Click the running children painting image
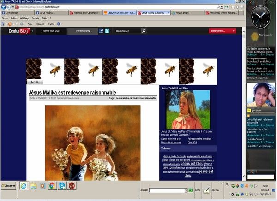This screenshot has width=277, height=201. click(93, 143)
